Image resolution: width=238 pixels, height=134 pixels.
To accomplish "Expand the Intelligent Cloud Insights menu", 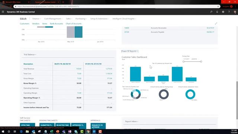I will click(124, 19).
